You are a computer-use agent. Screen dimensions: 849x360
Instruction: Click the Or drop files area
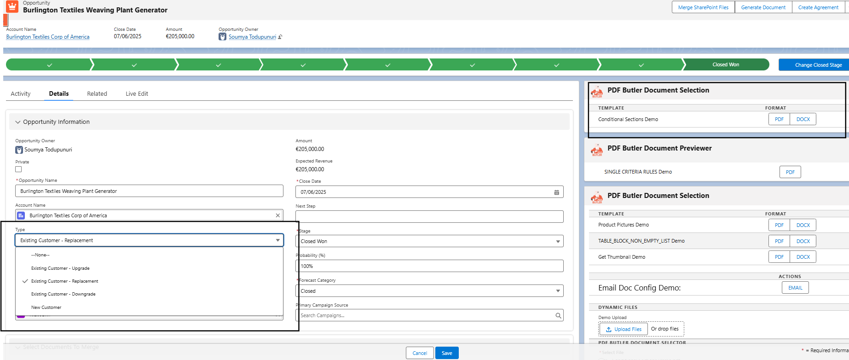(x=665, y=329)
